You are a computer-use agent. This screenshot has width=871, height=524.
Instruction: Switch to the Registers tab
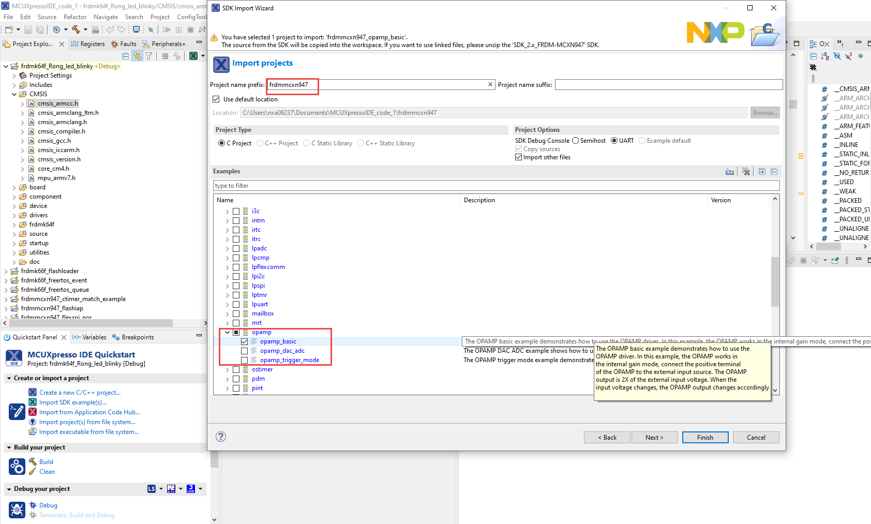pyautogui.click(x=93, y=44)
